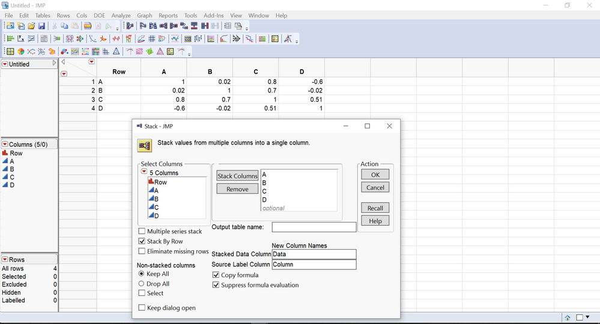Click the Output table name field
600x324 pixels.
314,227
